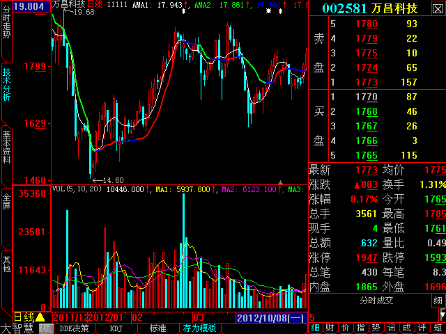The width and height of the screenshot is (446, 334).
Task: Click the 35360 volume axis label
Action: (x=32, y=193)
